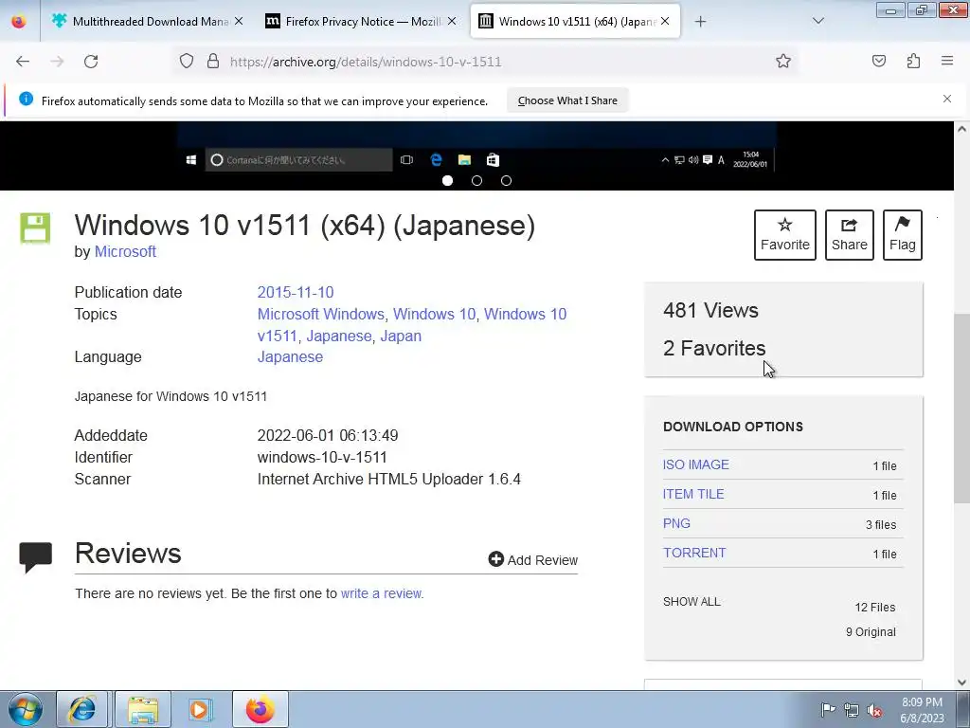Select second carousel dot indicator
The width and height of the screenshot is (970, 728).
point(477,181)
